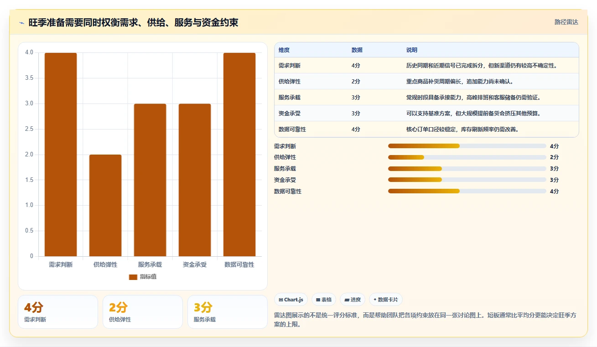Click the 服务承载 bar in the chart
Image resolution: width=597 pixels, height=347 pixels.
[x=150, y=180]
